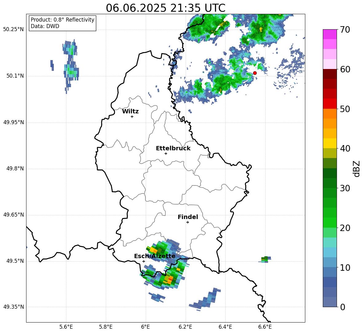Click the 50 dBZ colorbar tick label
The height and width of the screenshot is (333, 364).
[x=345, y=109]
